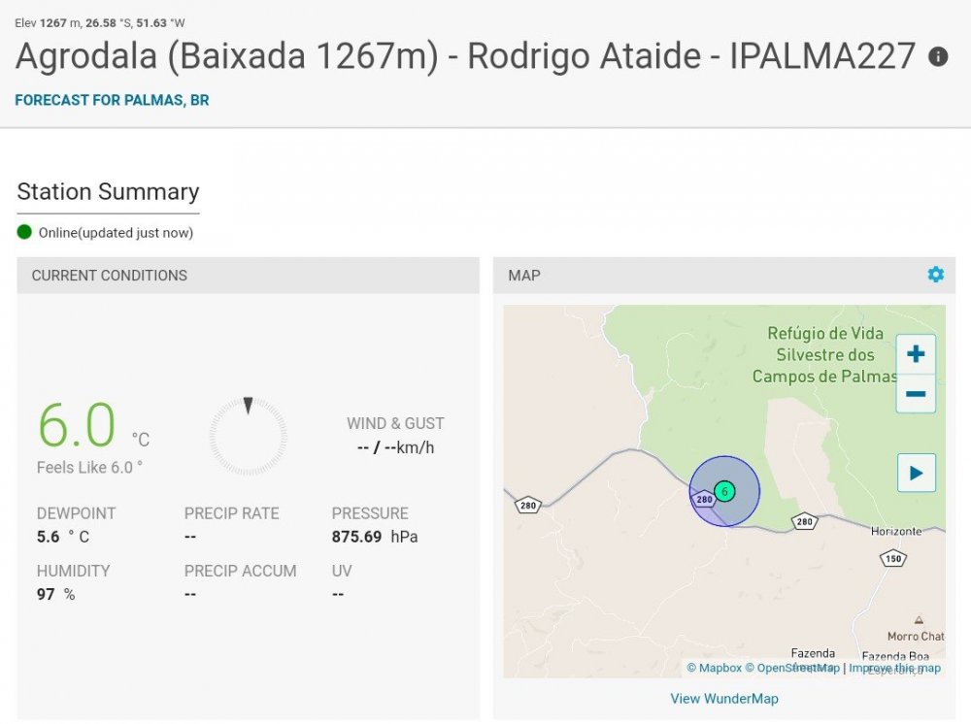The image size is (971, 724).
Task: Play the map animation
Action: coord(916,474)
